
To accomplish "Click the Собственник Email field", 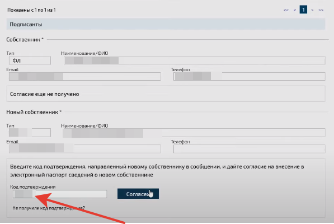I will pyautogui.click(x=85, y=76).
